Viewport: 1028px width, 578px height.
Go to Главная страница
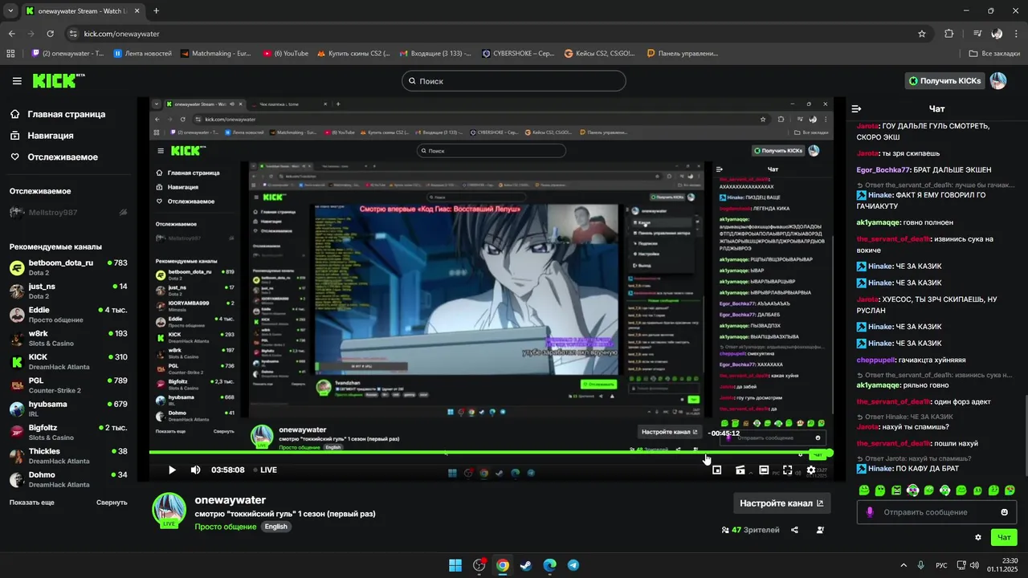(58, 114)
